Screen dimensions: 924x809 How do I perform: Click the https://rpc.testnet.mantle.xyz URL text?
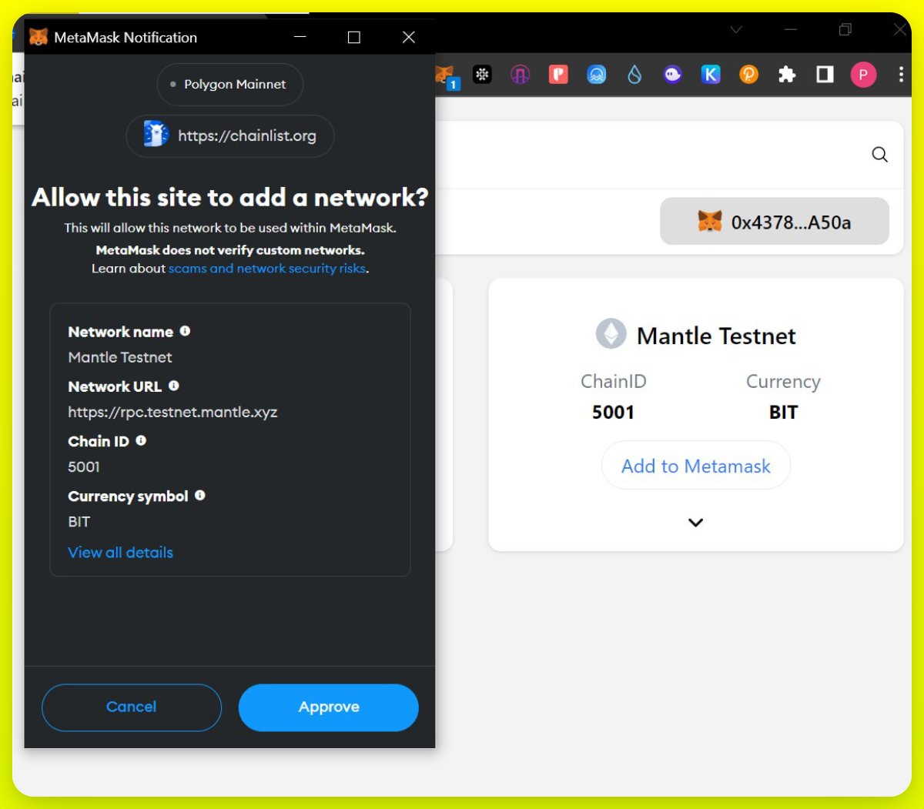click(x=172, y=412)
